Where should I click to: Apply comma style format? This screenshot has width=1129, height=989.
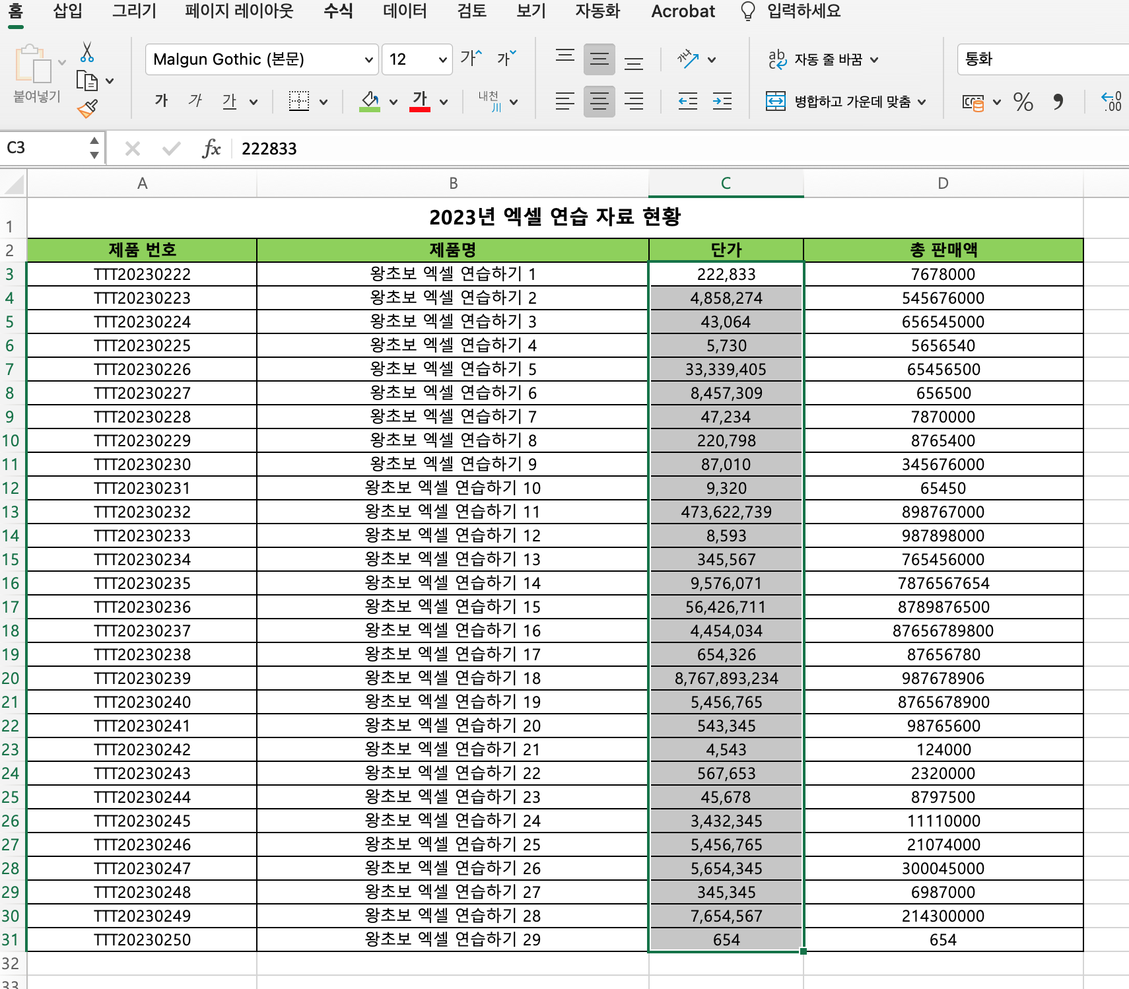pyautogui.click(x=1058, y=102)
